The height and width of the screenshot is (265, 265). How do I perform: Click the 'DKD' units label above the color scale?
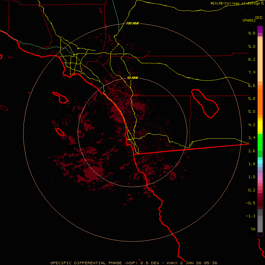tap(259, 17)
